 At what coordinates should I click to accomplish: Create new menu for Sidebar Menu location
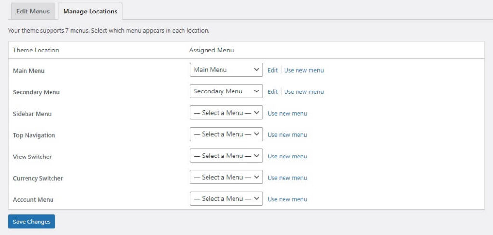coord(287,114)
